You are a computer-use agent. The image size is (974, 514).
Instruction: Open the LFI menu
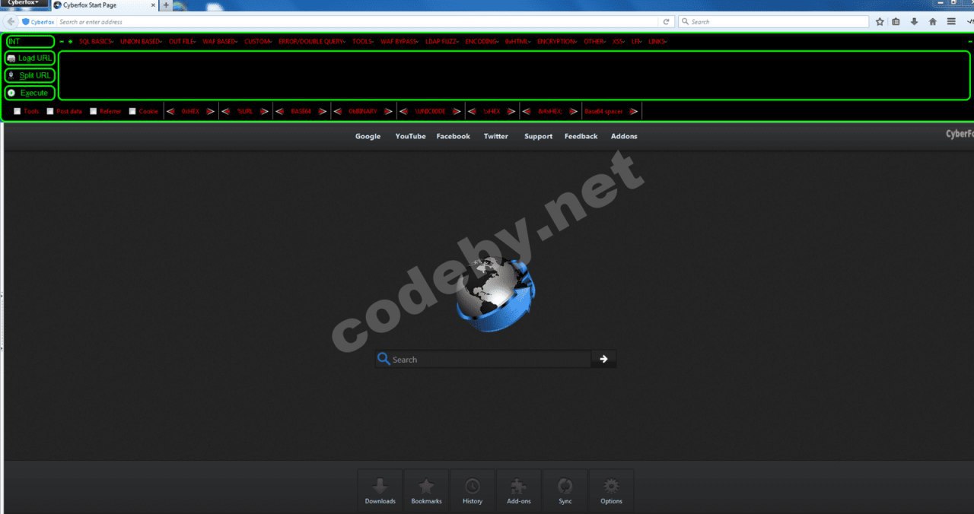[x=637, y=41]
